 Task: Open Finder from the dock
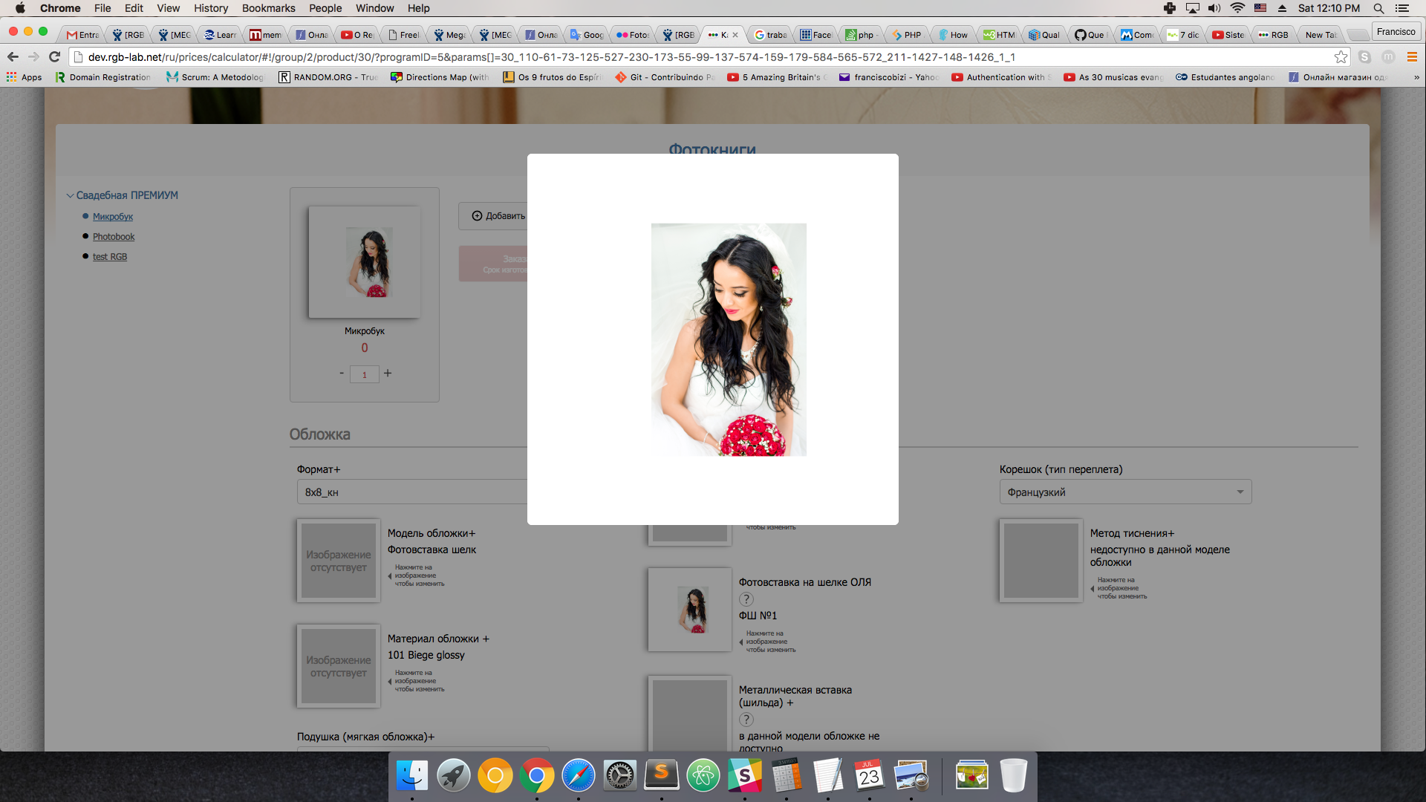pyautogui.click(x=411, y=776)
